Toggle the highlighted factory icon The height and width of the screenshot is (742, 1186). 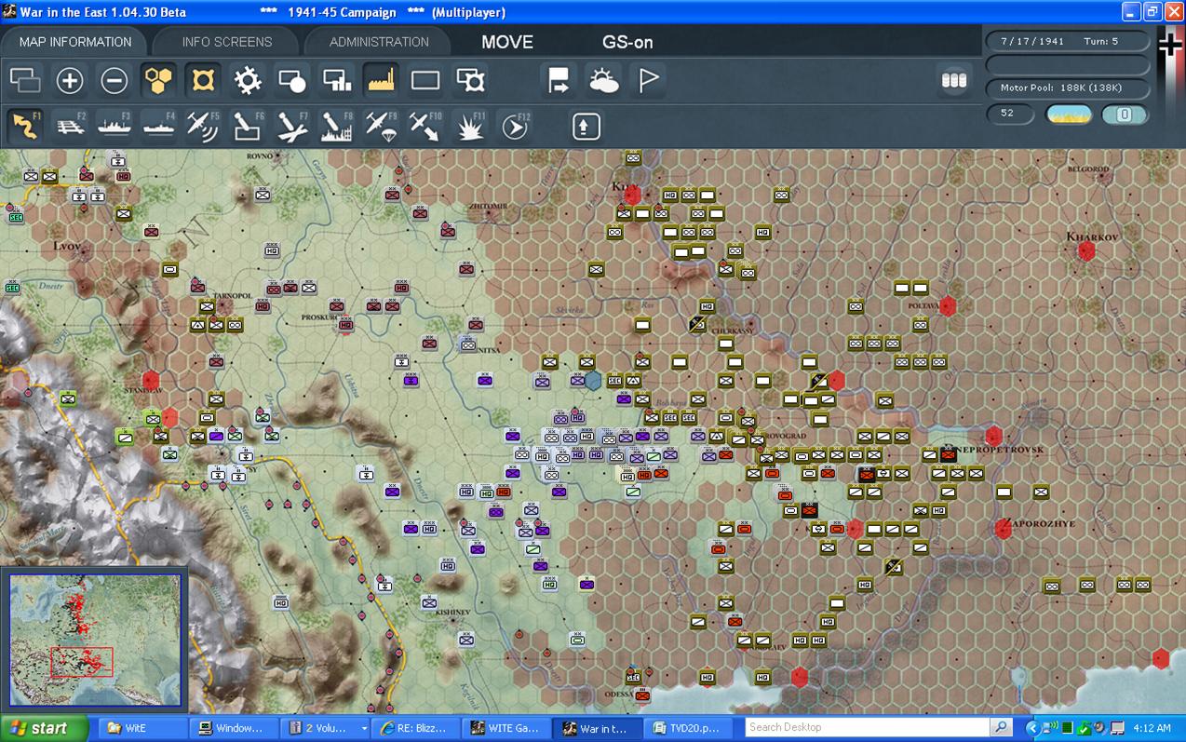(x=382, y=80)
